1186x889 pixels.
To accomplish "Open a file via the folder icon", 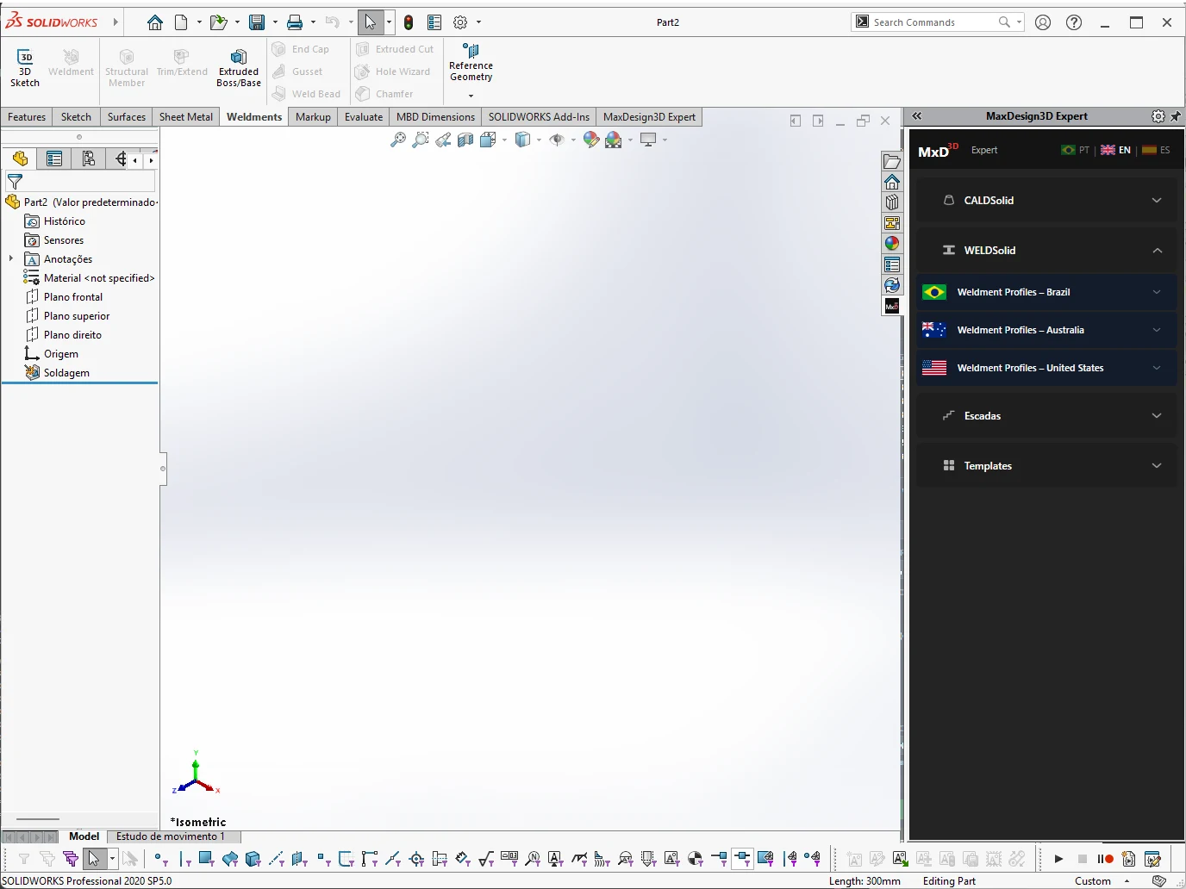I will [x=219, y=22].
